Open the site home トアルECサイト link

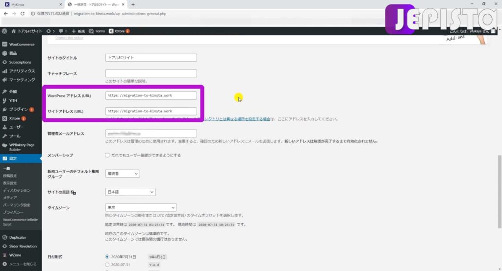(x=26, y=31)
